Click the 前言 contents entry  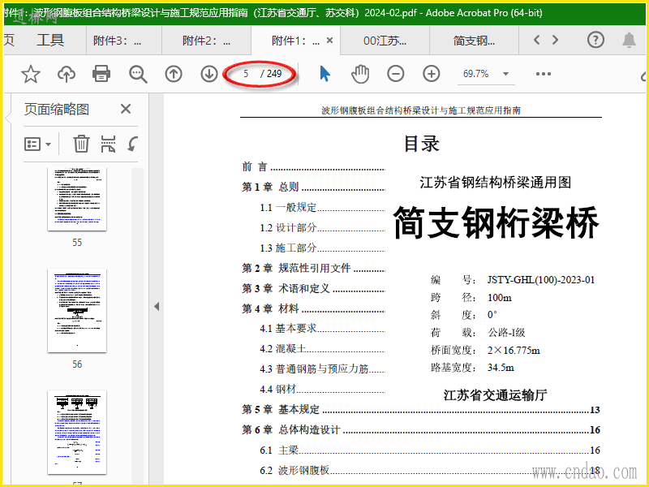(313, 166)
